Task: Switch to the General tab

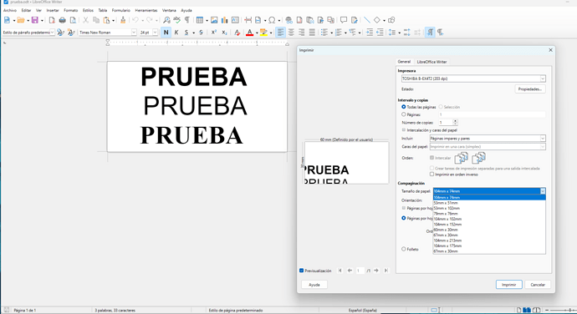Action: [404, 62]
